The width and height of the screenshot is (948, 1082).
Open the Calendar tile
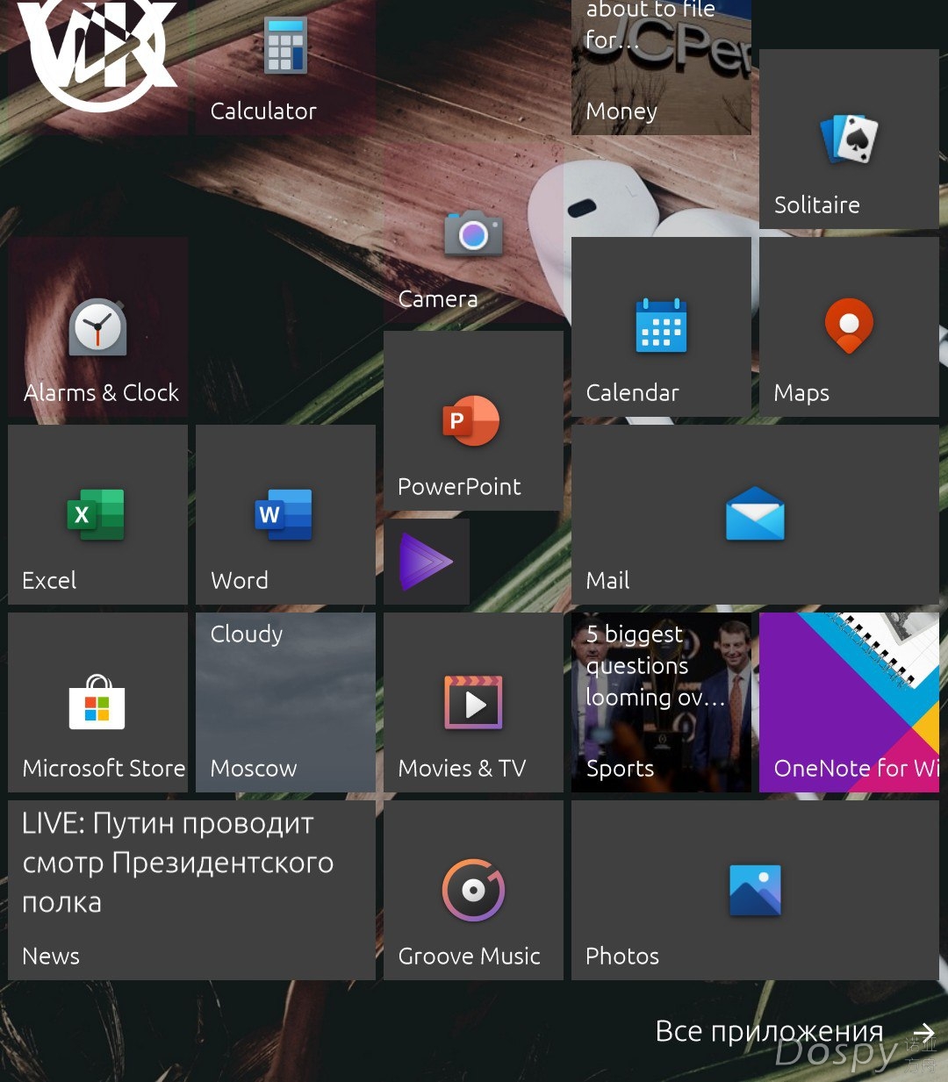click(x=661, y=326)
